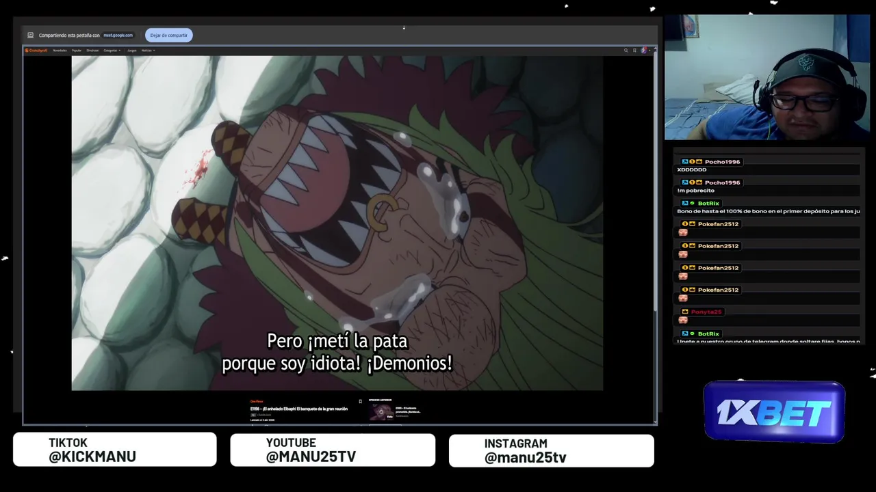Open the previous episode thumbnail

tap(381, 411)
